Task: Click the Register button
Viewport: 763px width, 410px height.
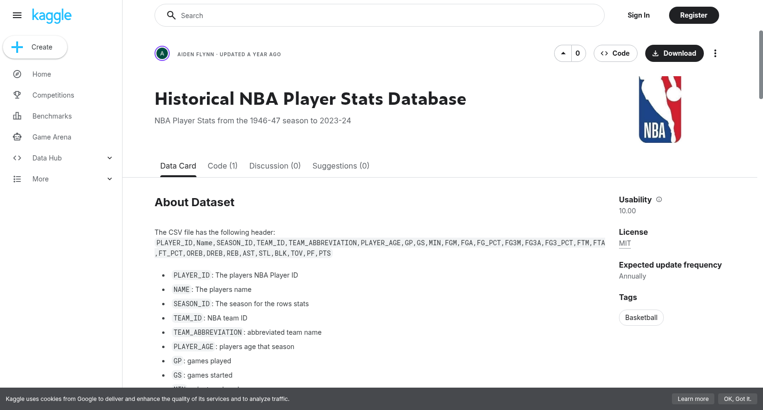Action: point(694,15)
